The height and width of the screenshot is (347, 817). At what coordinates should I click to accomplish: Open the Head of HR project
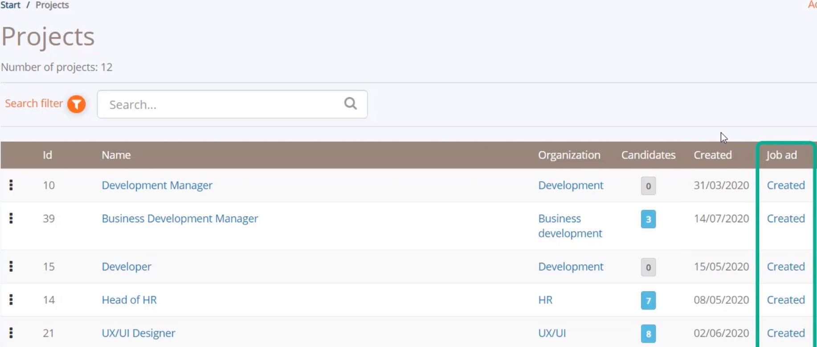tap(129, 300)
